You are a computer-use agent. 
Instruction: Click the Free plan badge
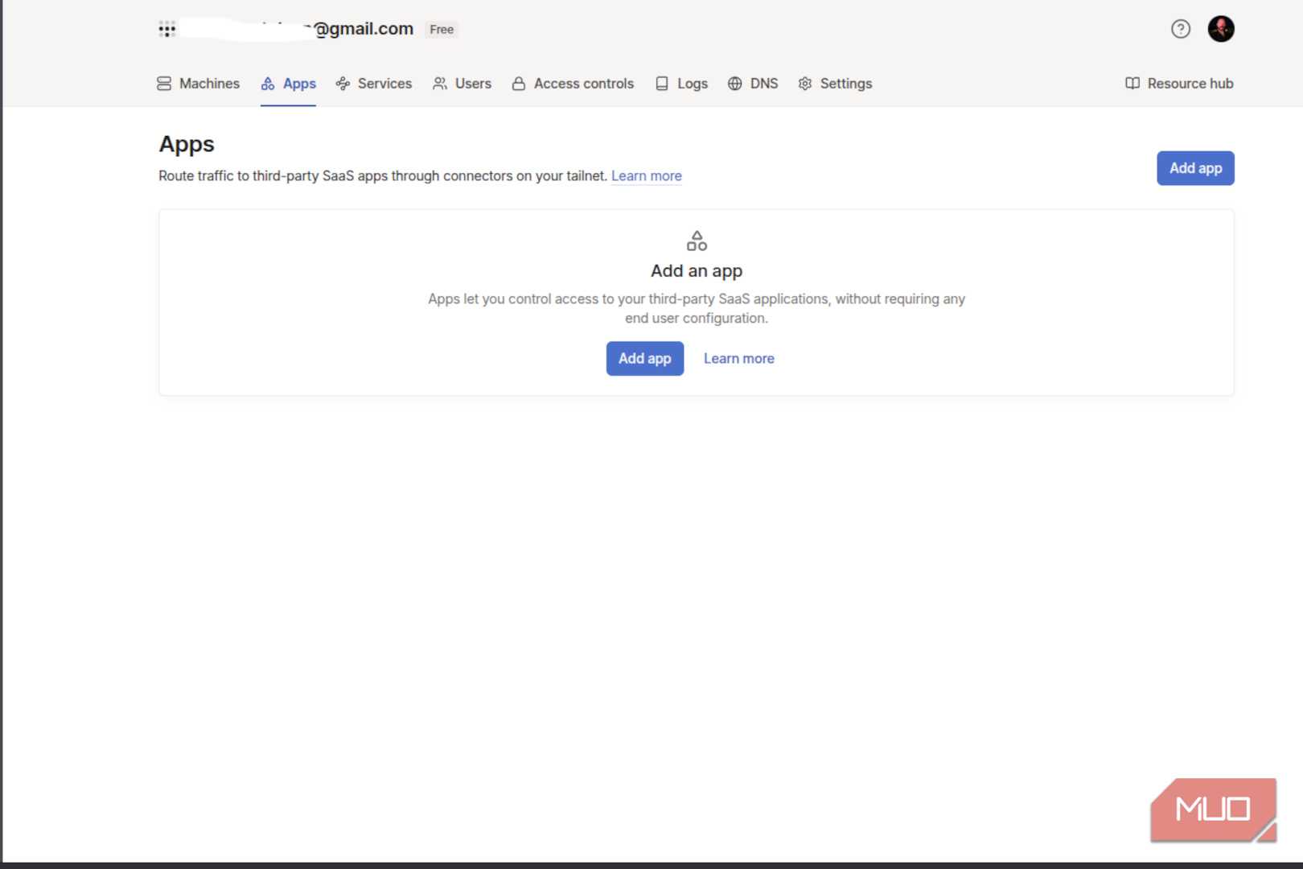[x=442, y=30]
